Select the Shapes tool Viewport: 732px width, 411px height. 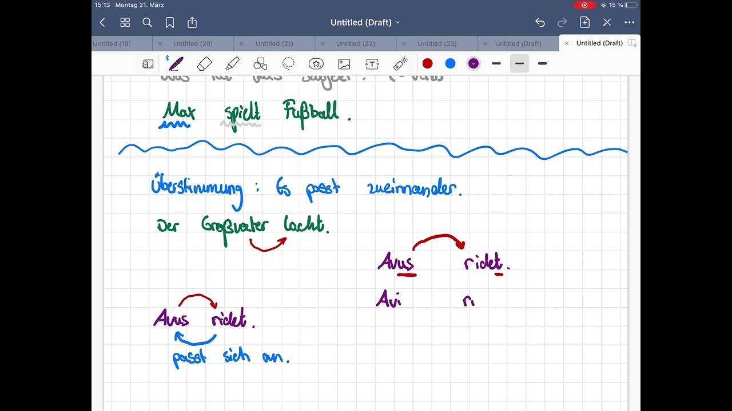tap(260, 63)
